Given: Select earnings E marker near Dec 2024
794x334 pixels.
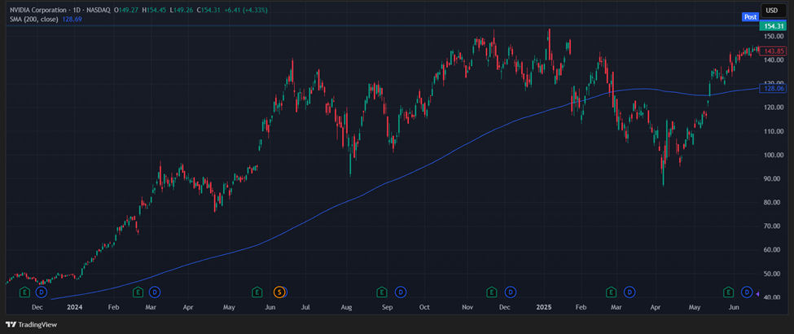Looking at the screenshot, I should [491, 292].
